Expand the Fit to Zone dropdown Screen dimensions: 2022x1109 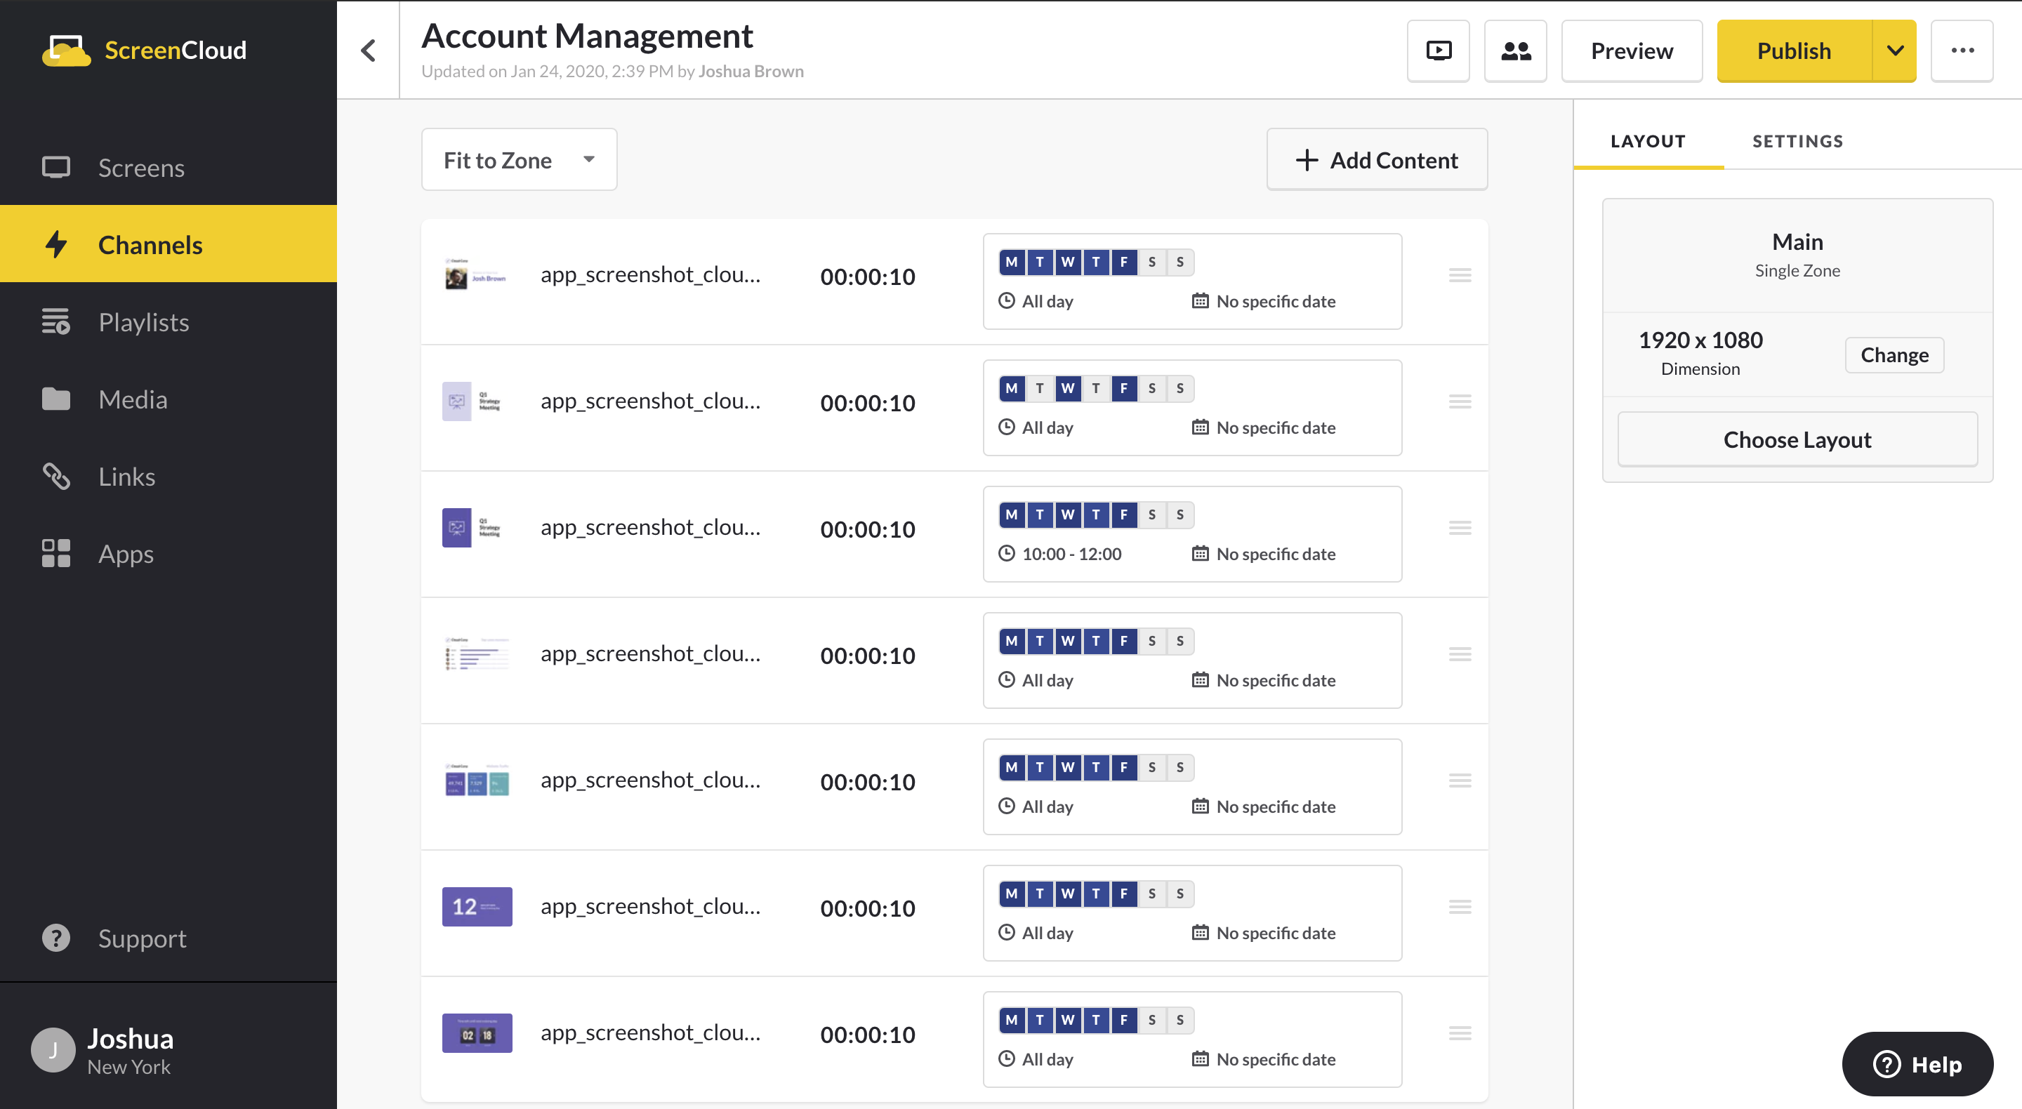[x=519, y=160]
